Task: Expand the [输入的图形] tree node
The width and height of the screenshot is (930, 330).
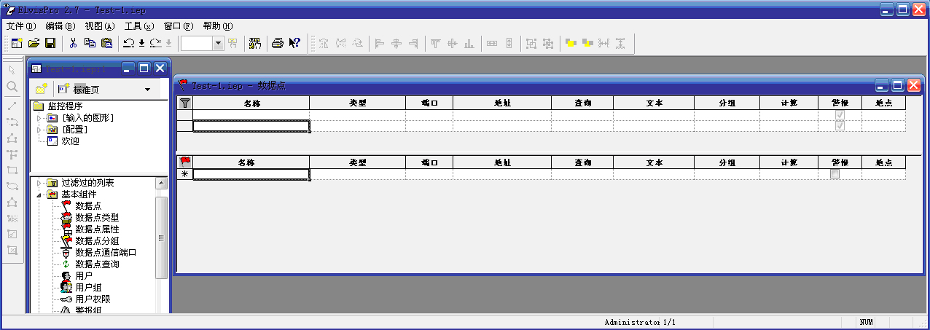Action: coord(39,118)
